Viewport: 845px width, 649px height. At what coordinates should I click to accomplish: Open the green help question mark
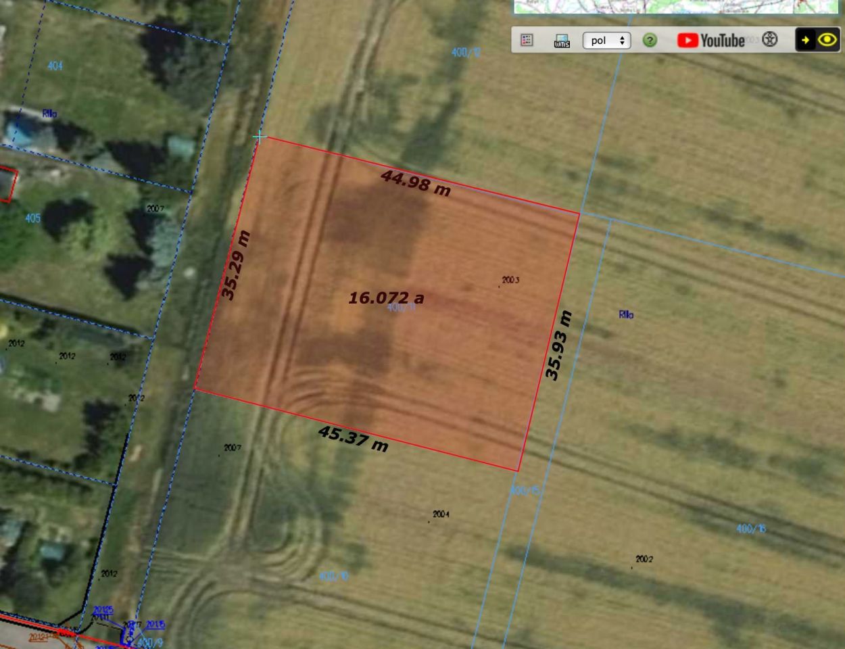pos(650,41)
